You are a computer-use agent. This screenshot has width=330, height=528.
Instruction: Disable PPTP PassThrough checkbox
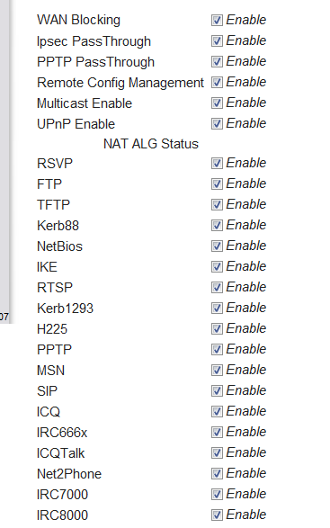217,62
